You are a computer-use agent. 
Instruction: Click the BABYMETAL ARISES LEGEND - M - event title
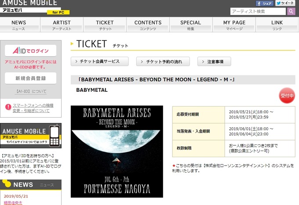(156, 79)
